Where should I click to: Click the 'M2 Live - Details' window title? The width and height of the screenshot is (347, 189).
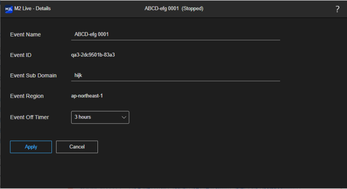[x=33, y=9]
